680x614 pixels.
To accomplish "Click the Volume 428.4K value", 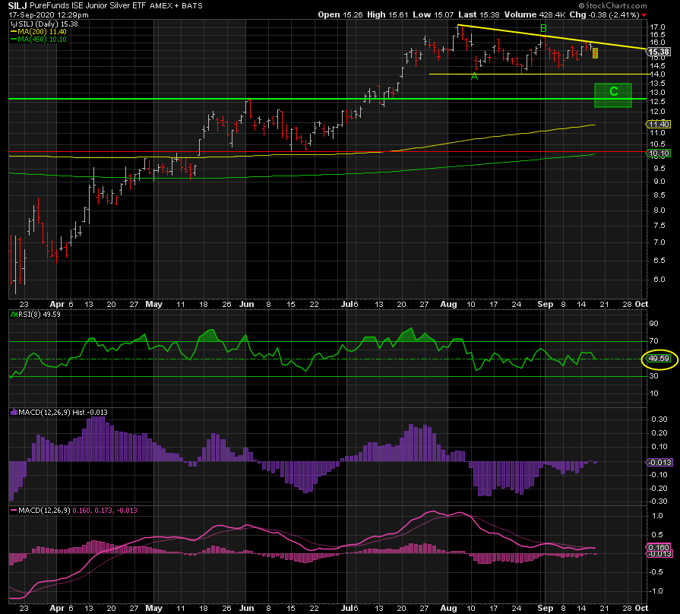I will tap(535, 14).
